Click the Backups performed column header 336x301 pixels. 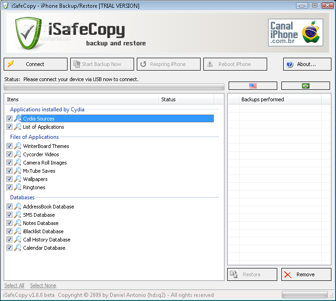coord(280,99)
